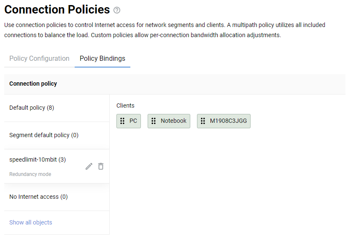Choose the M1908C3JGG client label
The height and width of the screenshot is (238, 348).
coord(228,121)
